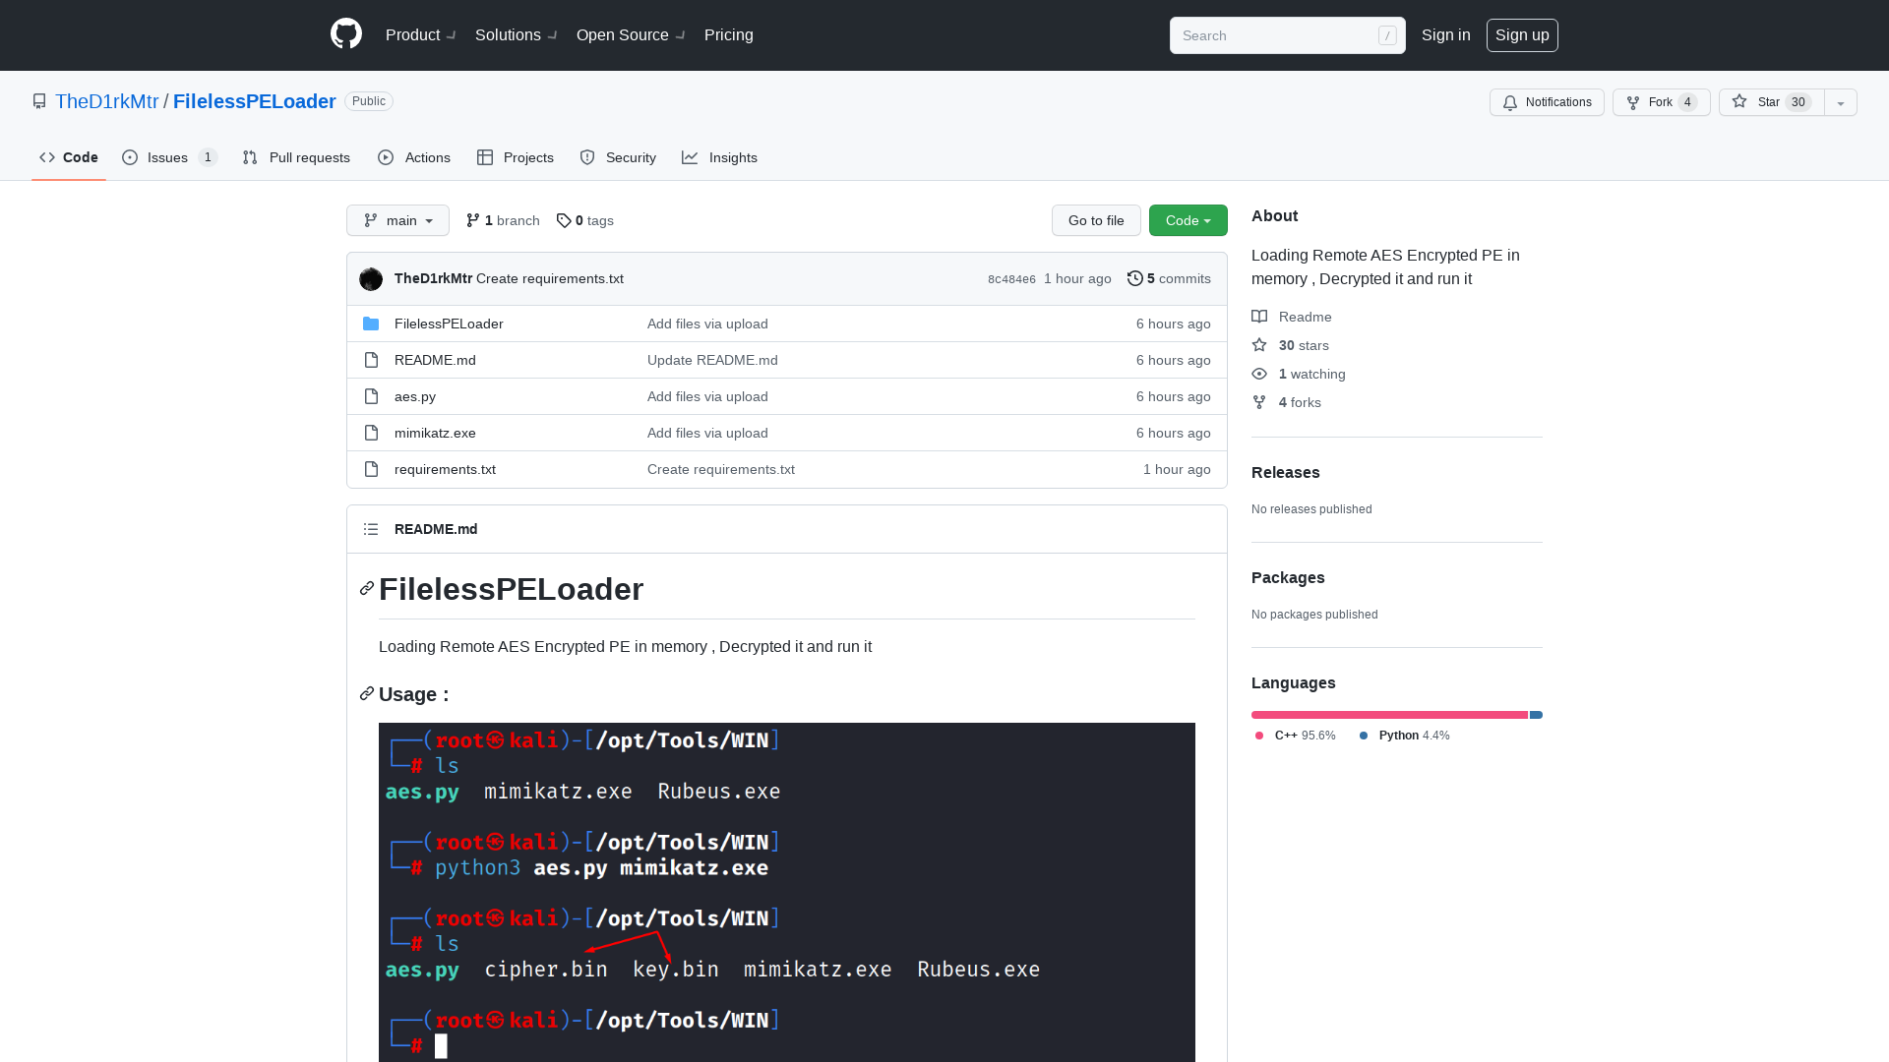Click the GitHub logo icon

click(x=346, y=34)
